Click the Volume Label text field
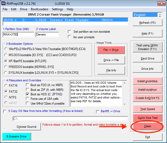 click(x=47, y=34)
